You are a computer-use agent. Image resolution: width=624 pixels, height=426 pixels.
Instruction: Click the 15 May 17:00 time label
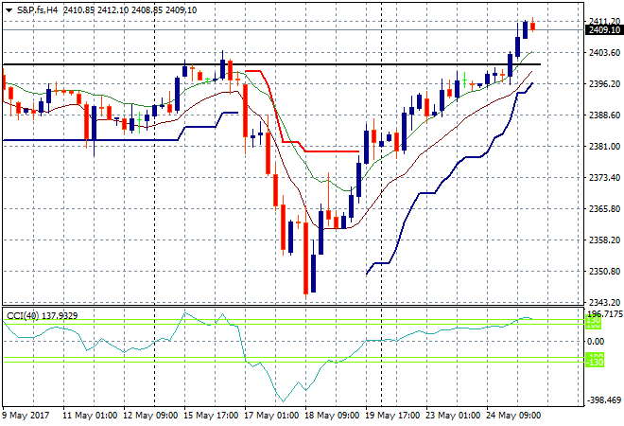coord(211,416)
